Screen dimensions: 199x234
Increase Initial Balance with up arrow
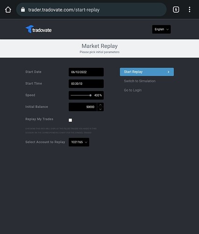100,105
